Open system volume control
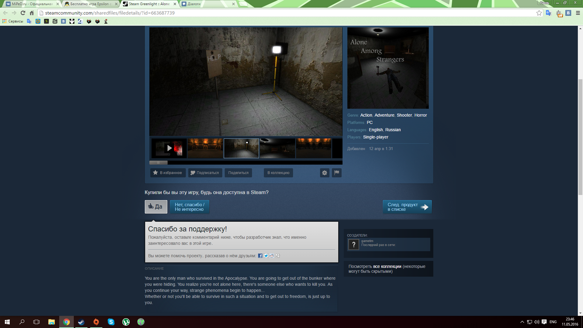This screenshot has height=328, width=583. [x=537, y=322]
